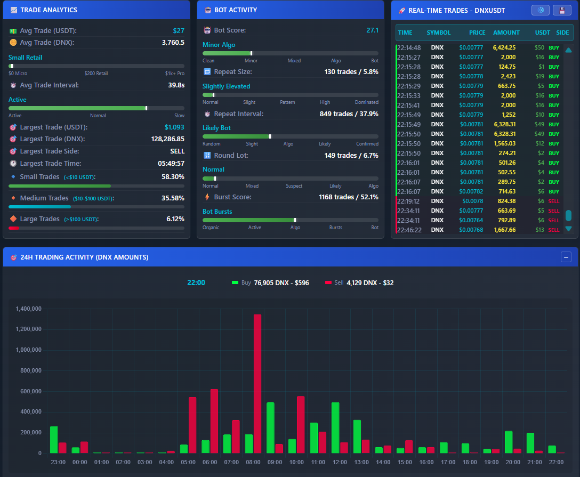Sort trades by the PRICE column header

tap(477, 33)
